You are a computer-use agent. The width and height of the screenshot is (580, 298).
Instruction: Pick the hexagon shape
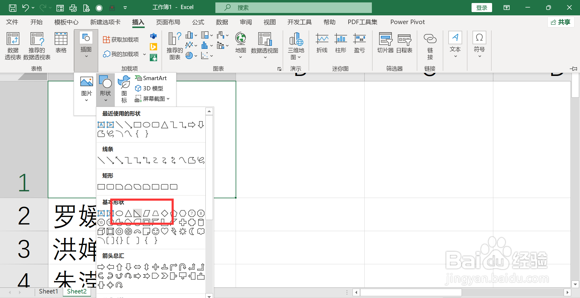tap(183, 213)
